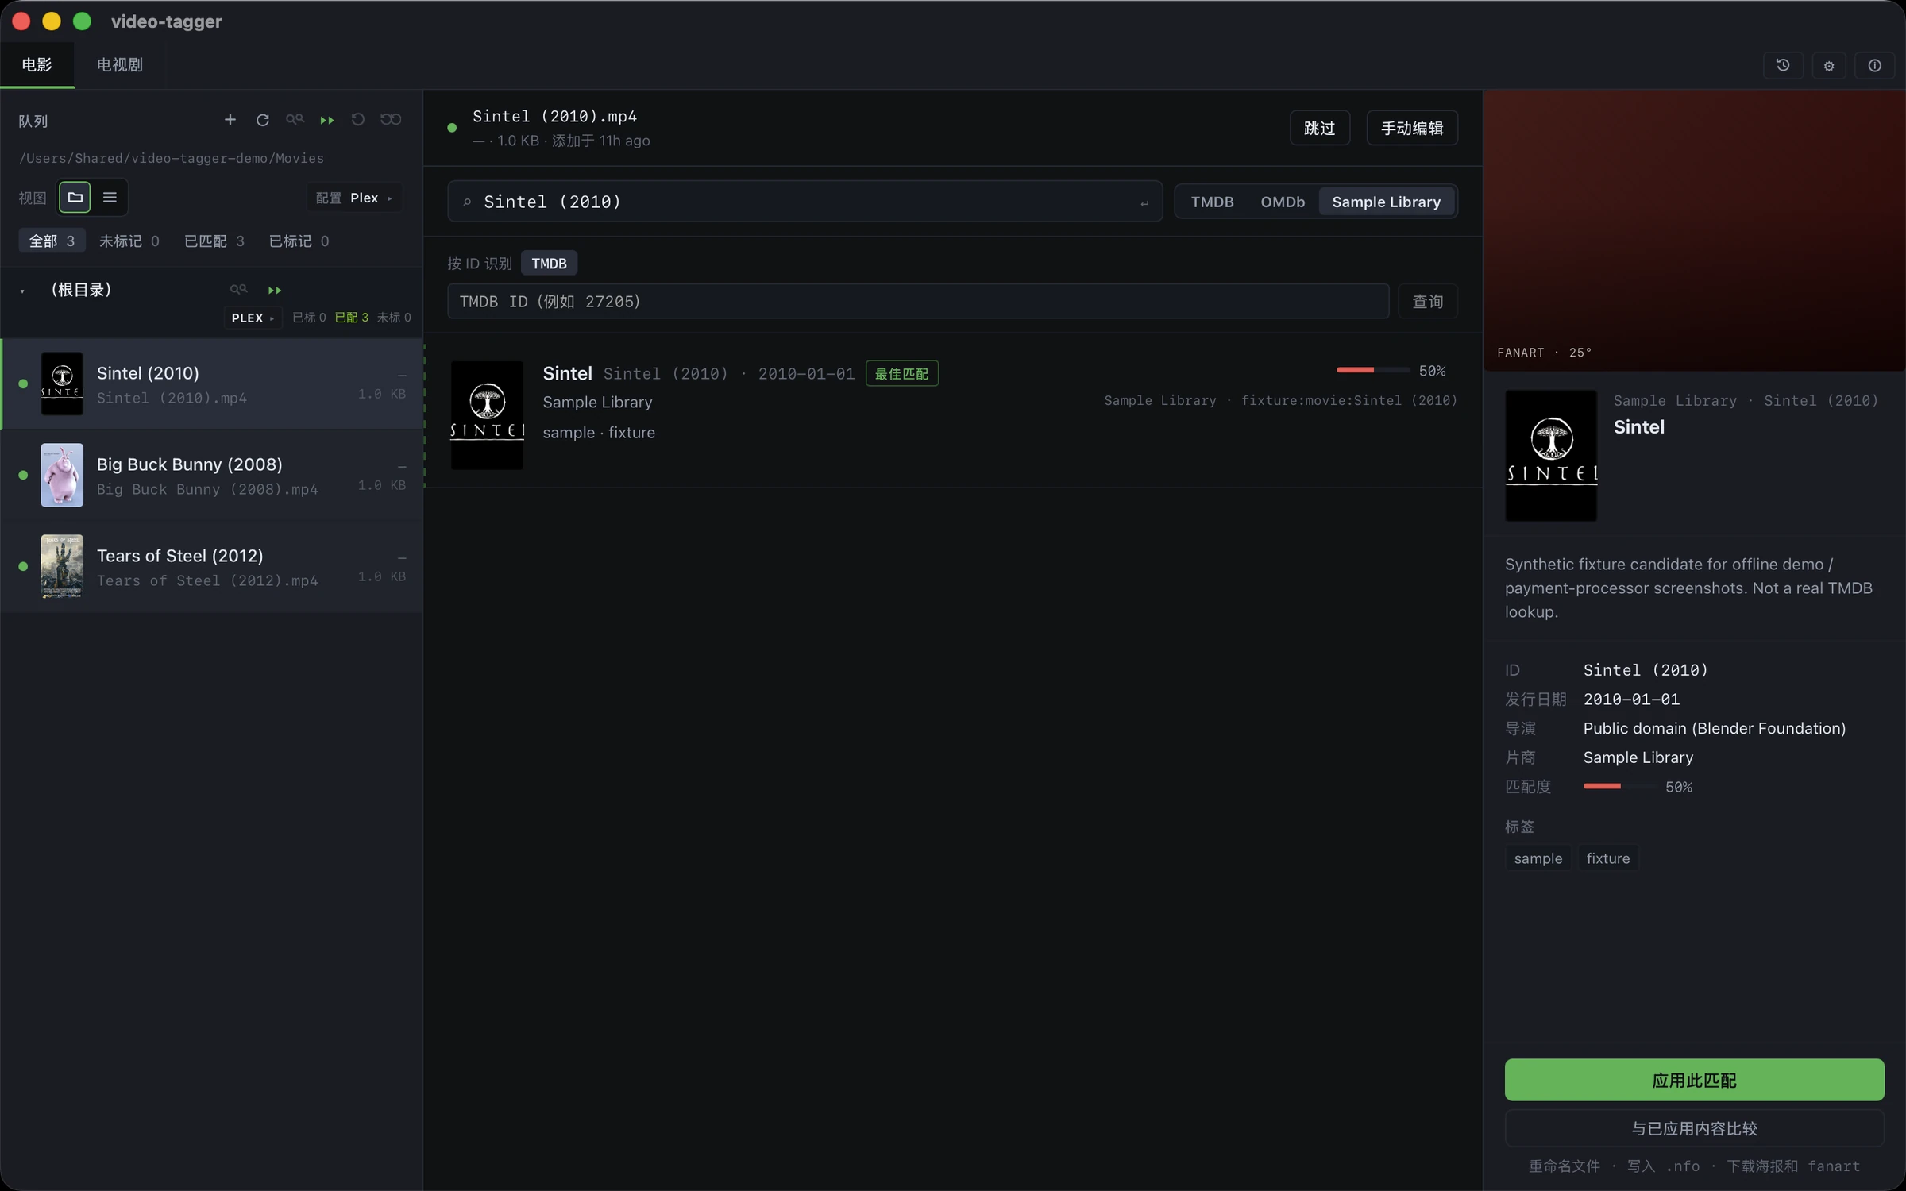Click the 手动编辑 button
This screenshot has width=1906, height=1191.
(x=1412, y=128)
